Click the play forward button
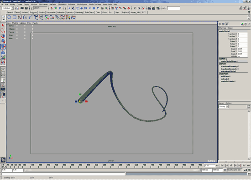The width and height of the screenshot is (251, 180). point(235,165)
